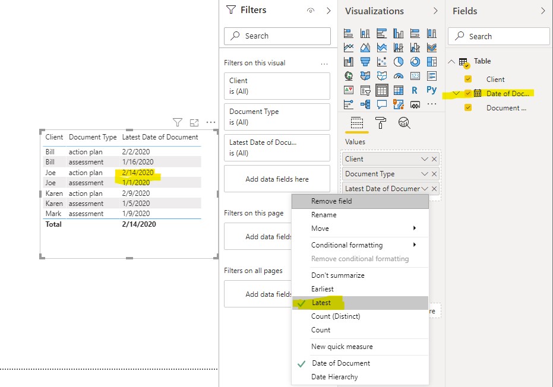Open the Move submenu
The image size is (553, 387).
[360, 229]
